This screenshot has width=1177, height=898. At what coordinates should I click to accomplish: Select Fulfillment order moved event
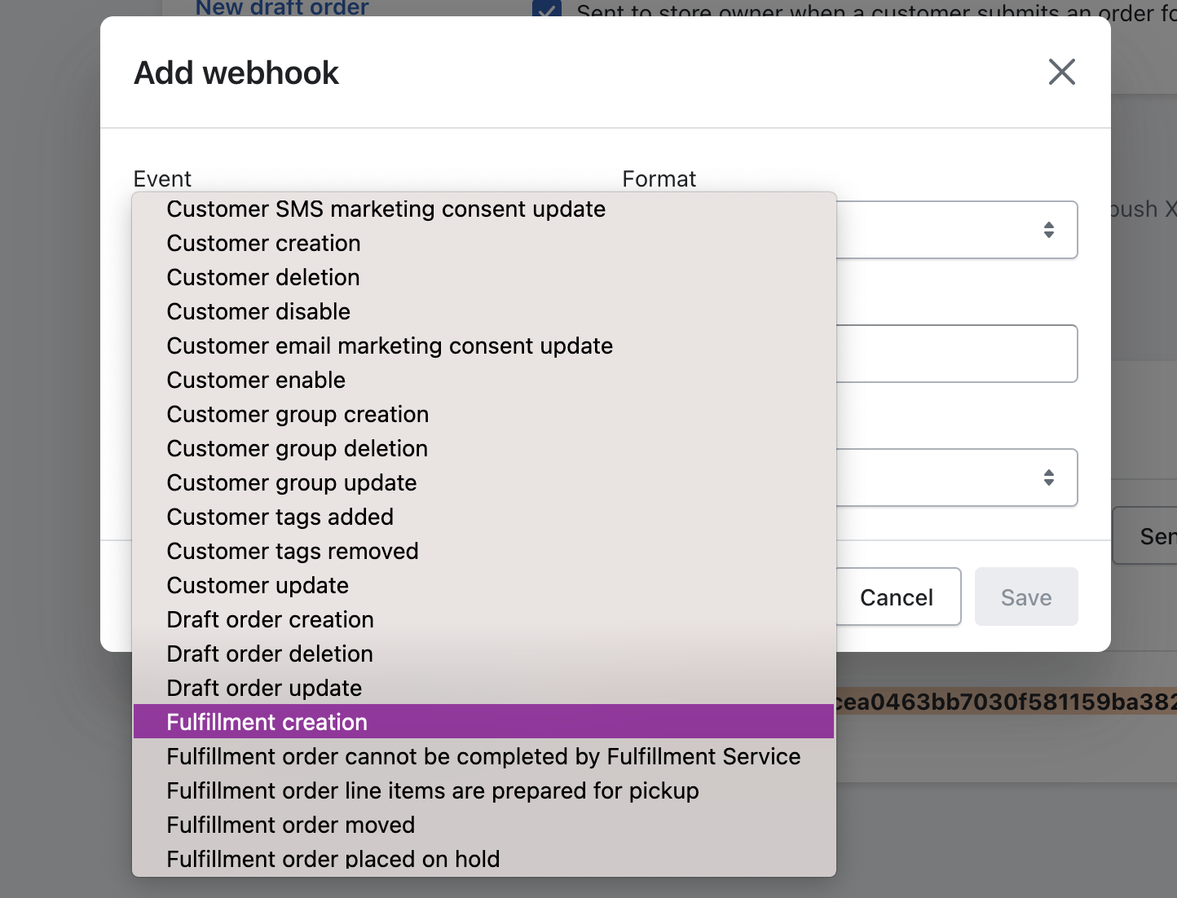click(x=290, y=825)
